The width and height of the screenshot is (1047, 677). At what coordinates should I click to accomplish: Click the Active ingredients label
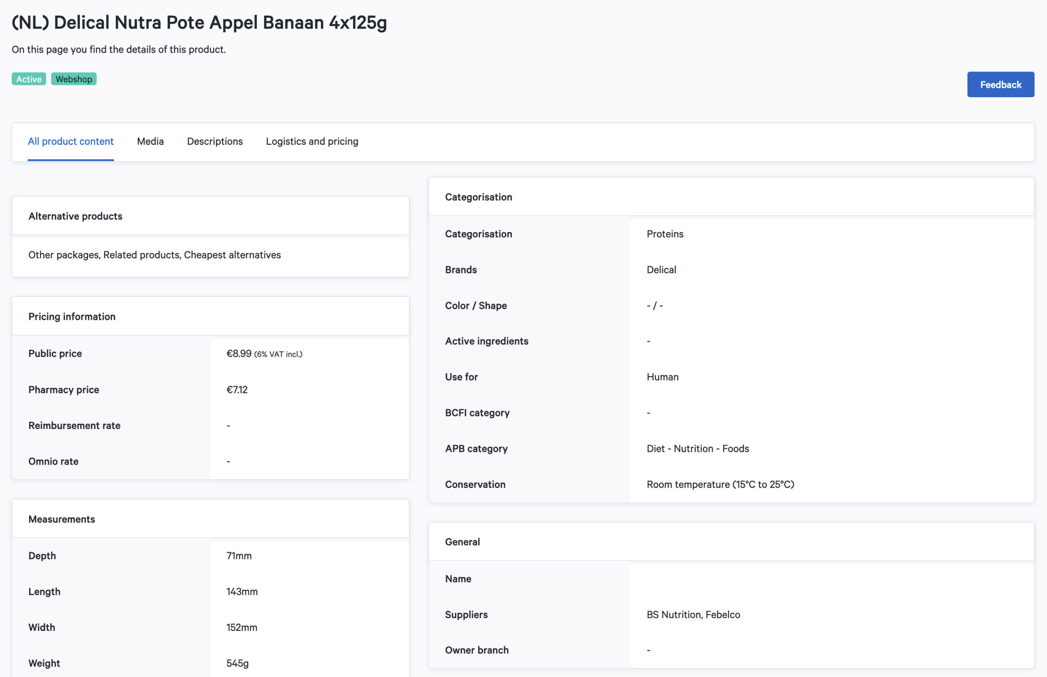487,341
